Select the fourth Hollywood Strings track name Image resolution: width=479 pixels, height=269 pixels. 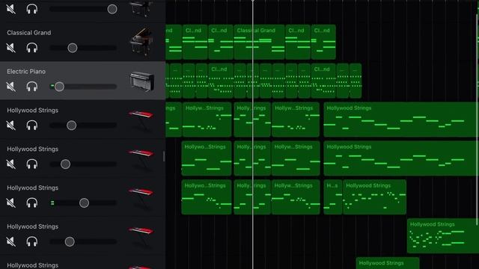33,226
